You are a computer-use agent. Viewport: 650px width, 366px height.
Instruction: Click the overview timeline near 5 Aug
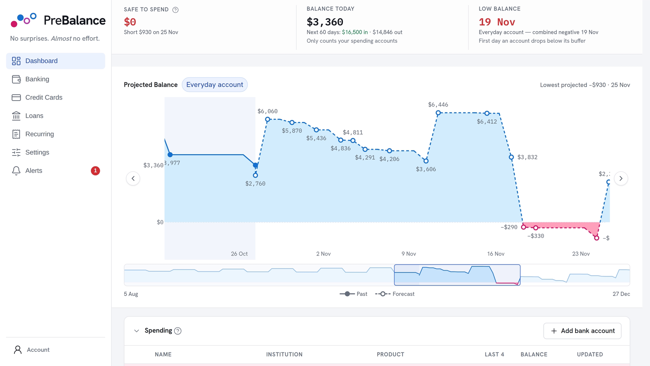131,275
